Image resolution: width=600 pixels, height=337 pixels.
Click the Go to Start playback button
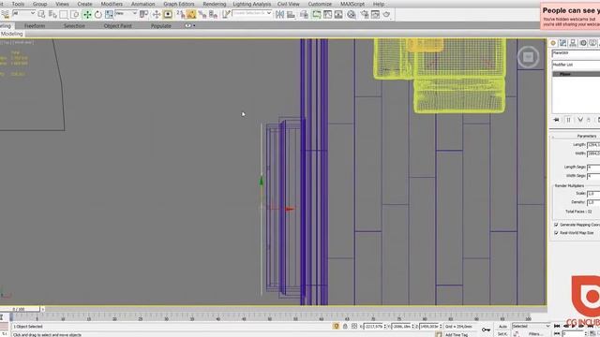pos(557,326)
